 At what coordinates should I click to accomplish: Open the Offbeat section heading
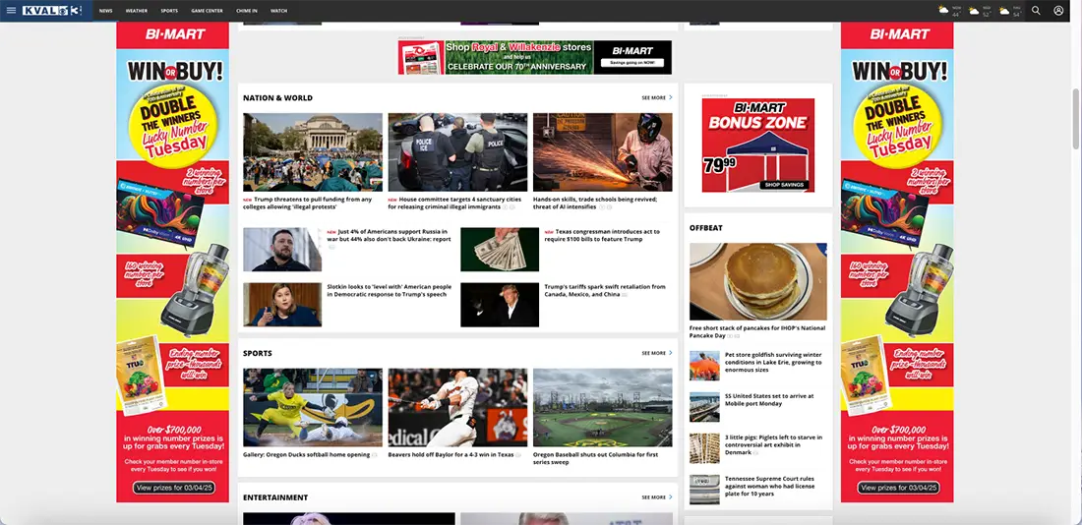[706, 228]
